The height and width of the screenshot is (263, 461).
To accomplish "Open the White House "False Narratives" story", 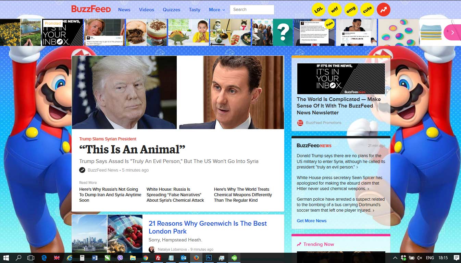I will [x=175, y=195].
